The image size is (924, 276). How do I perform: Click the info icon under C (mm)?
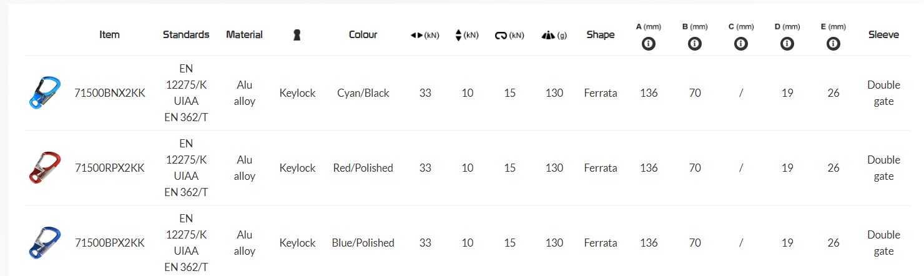coord(741,44)
